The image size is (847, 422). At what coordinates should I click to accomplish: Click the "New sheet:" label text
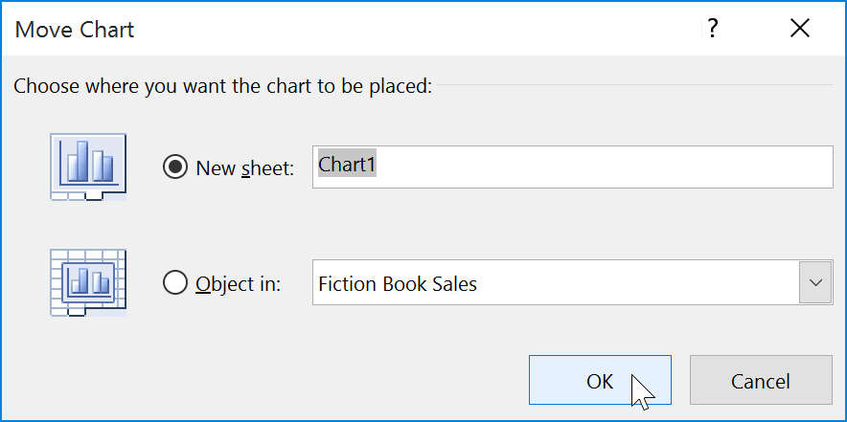244,167
